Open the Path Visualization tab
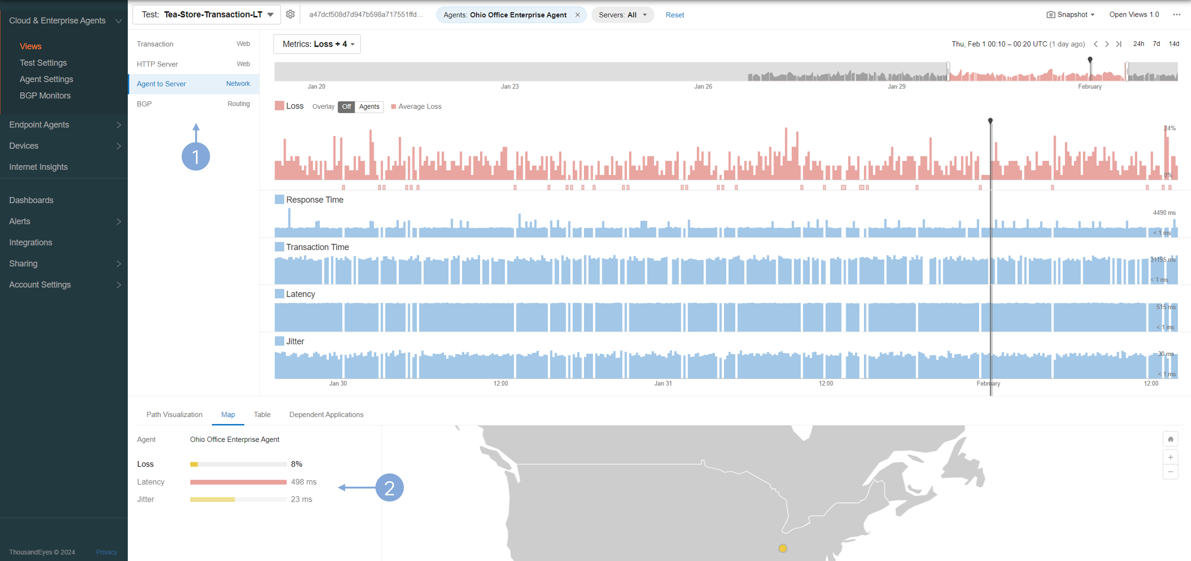This screenshot has height=561, width=1191. [174, 415]
